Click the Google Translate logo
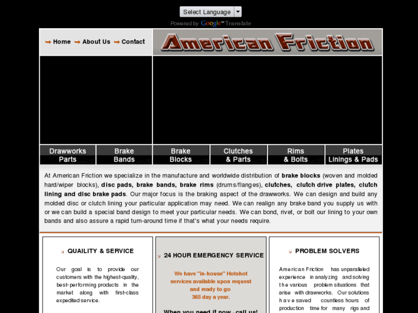Screen dimensions: 418x313 coord(226,24)
